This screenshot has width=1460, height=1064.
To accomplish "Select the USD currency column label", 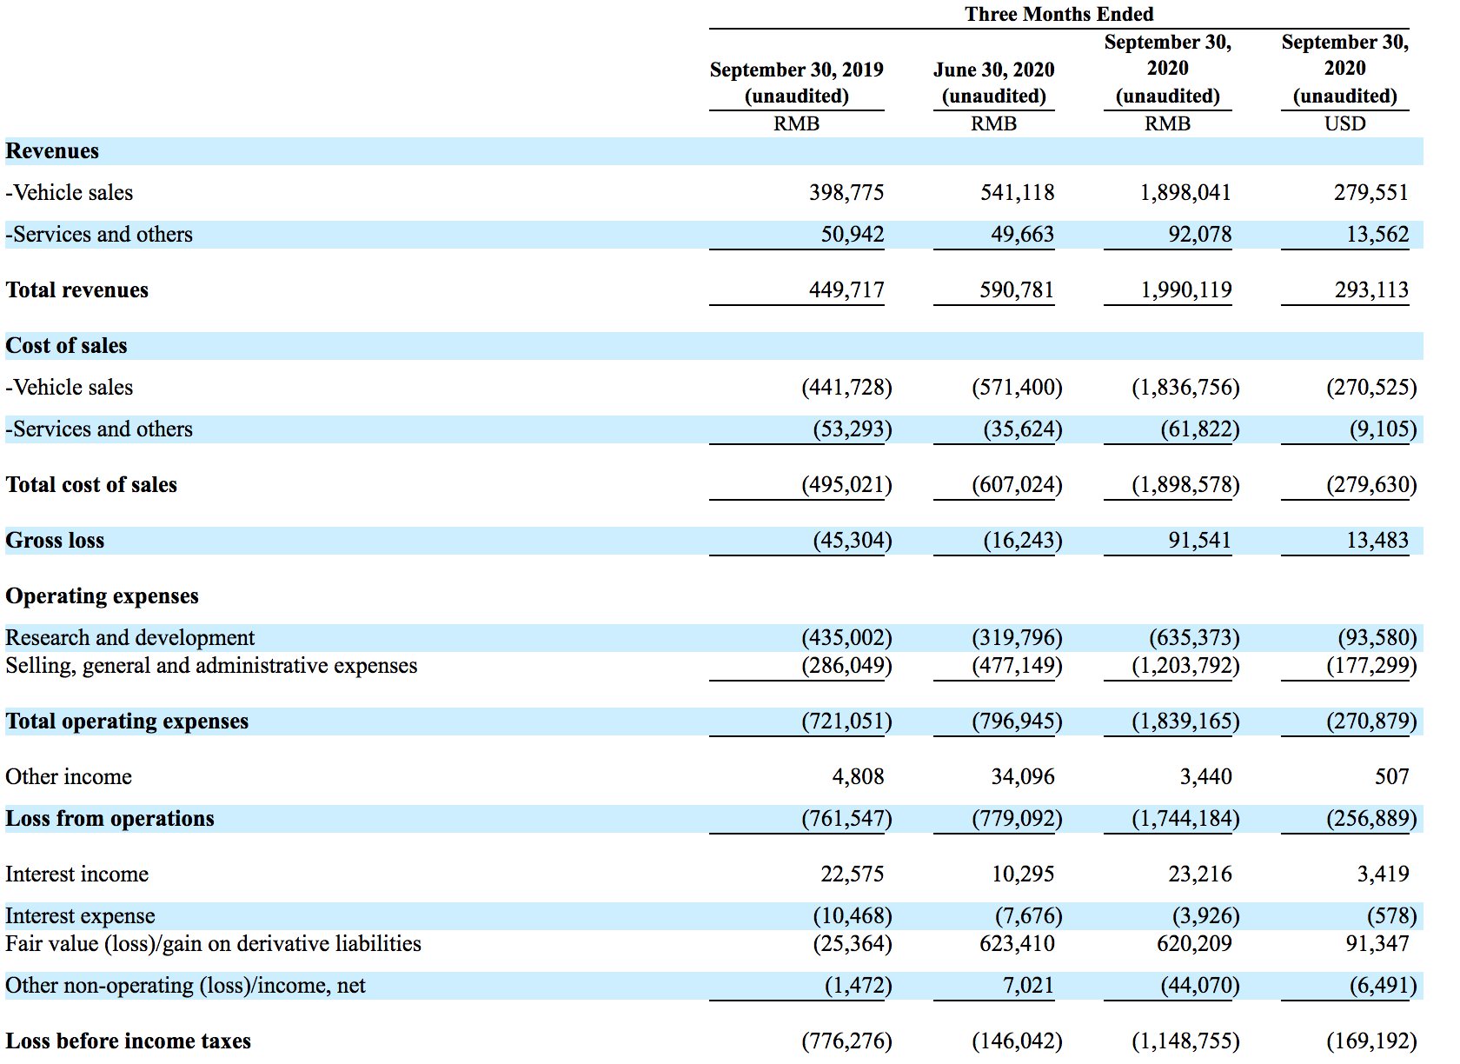I will tap(1344, 123).
